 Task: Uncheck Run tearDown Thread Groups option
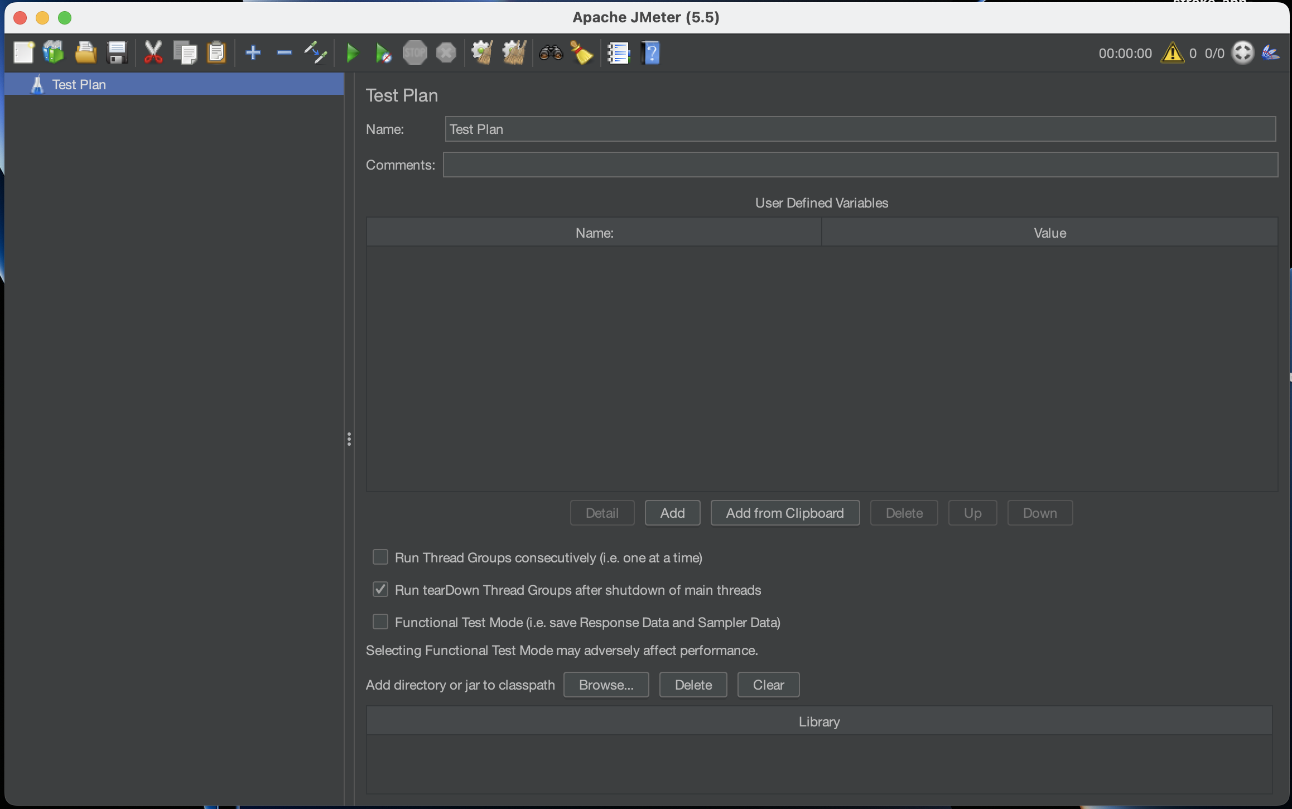[380, 589]
